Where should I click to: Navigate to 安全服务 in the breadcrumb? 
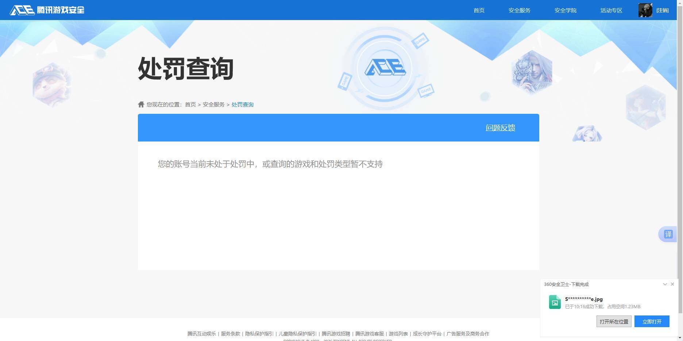213,104
